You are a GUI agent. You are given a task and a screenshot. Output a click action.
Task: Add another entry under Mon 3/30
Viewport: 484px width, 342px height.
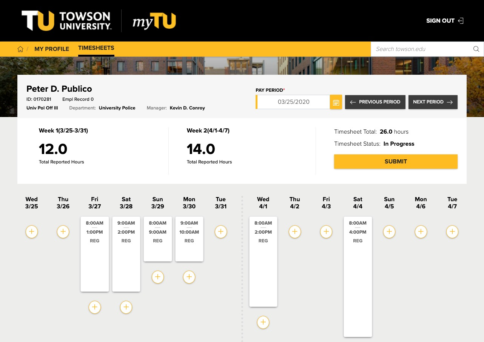pos(189,277)
